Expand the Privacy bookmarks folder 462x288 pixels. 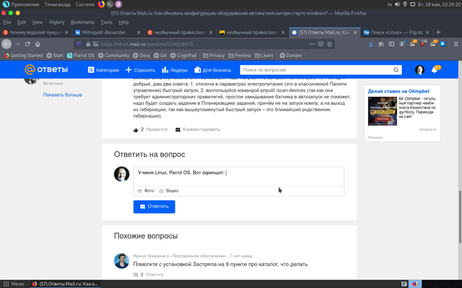pyautogui.click(x=214, y=55)
